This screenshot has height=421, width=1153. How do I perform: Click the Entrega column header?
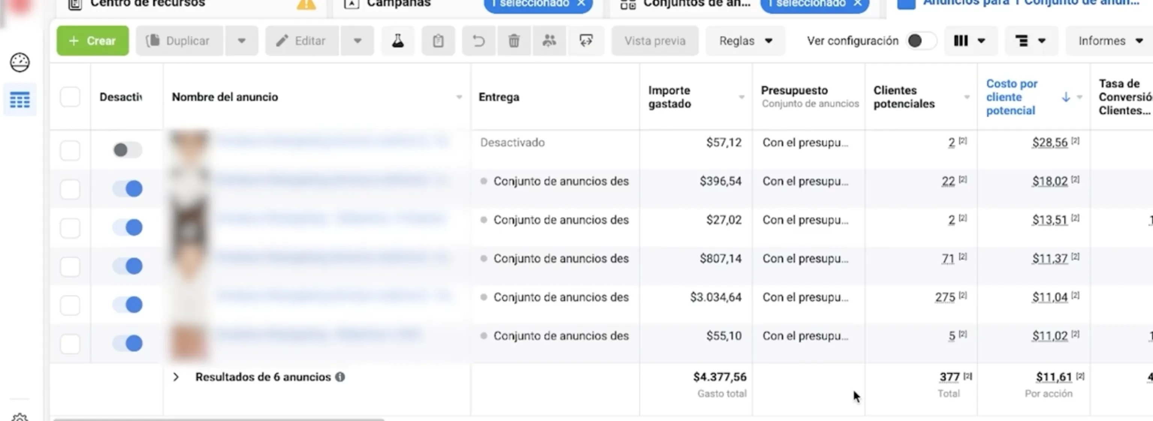click(x=499, y=97)
